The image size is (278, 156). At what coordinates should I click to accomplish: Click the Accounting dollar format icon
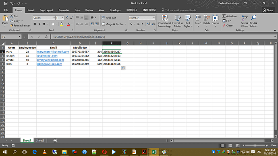131,24
